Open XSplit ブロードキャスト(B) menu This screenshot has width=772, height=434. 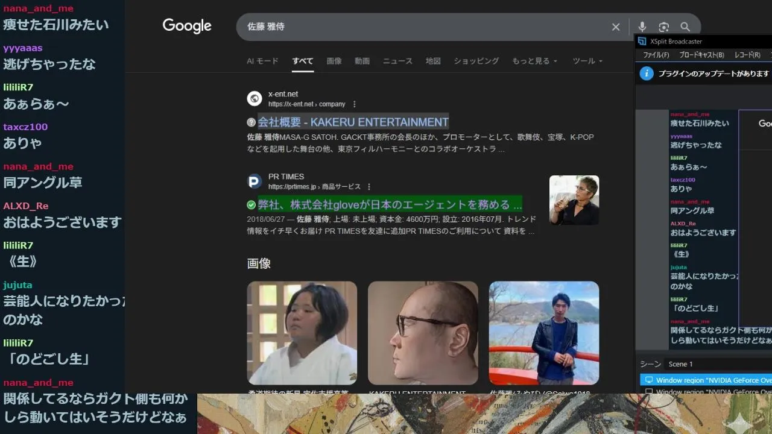coord(701,55)
